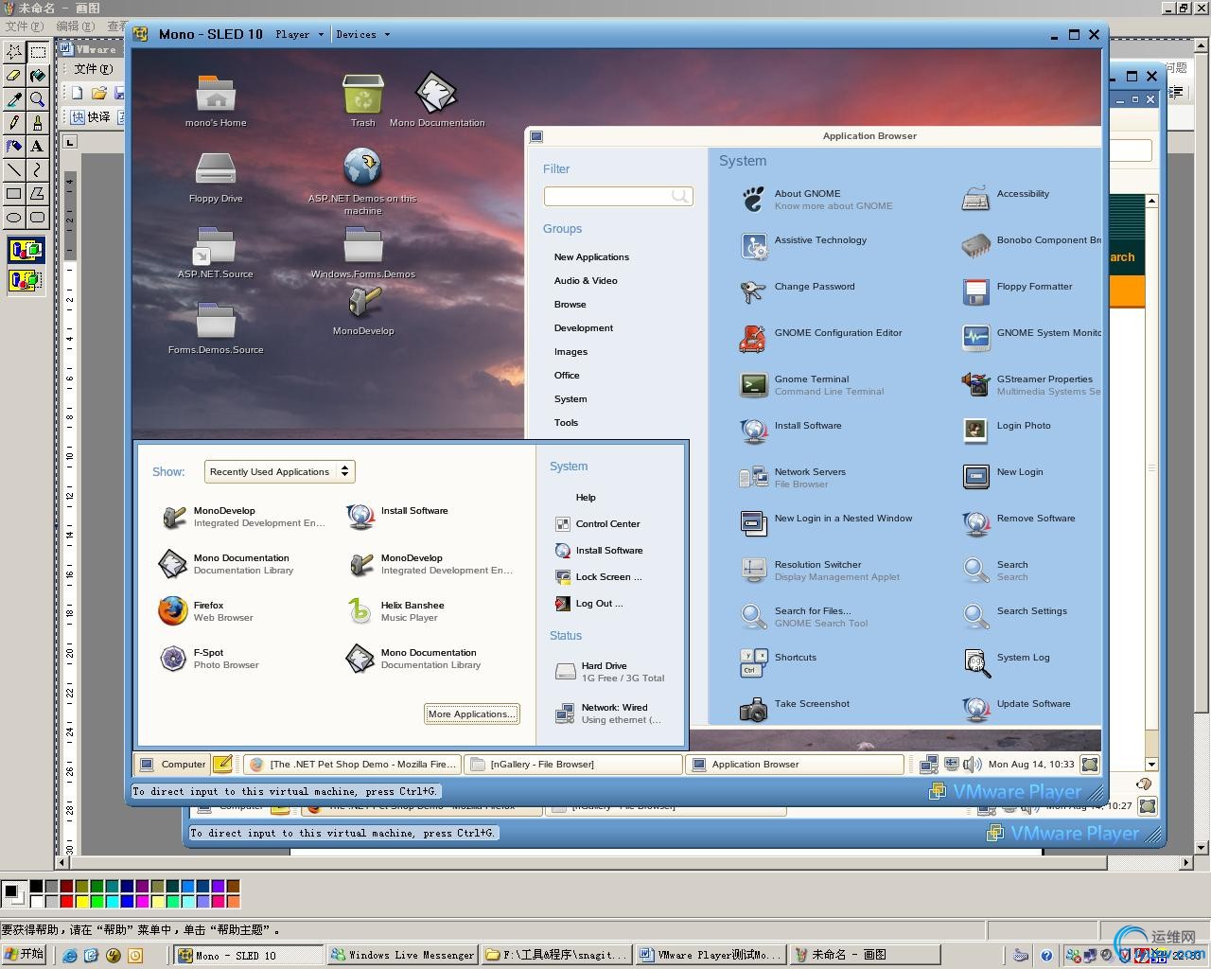Select the New Applications group
Viewport: 1211px width, 969px height.
pos(591,257)
